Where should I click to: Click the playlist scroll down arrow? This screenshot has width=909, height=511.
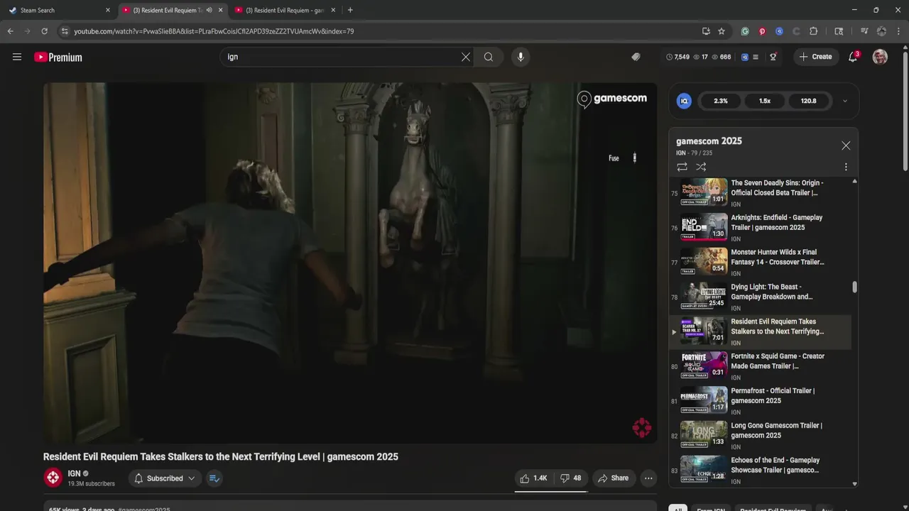coord(854,484)
